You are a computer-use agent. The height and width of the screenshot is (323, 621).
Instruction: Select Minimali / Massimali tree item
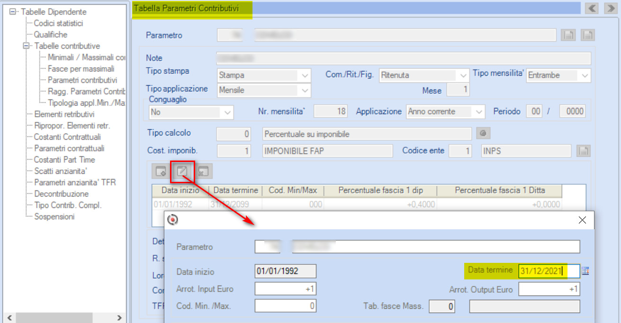pos(86,57)
